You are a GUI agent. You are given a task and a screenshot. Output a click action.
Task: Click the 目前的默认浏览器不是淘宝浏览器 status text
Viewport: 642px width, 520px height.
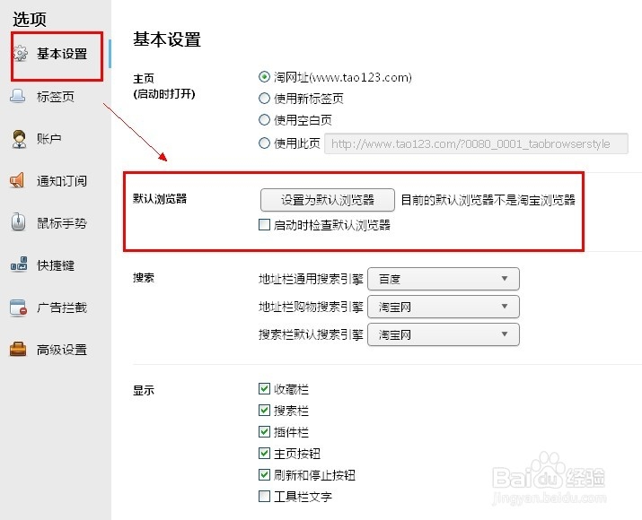click(488, 200)
